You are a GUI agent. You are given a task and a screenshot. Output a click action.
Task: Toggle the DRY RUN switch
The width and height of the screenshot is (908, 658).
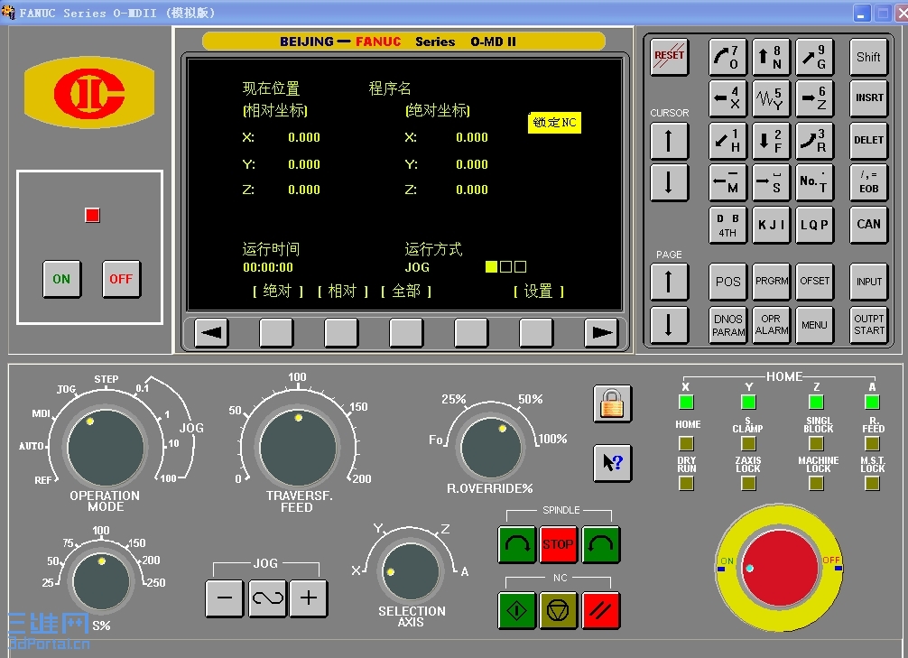[686, 483]
